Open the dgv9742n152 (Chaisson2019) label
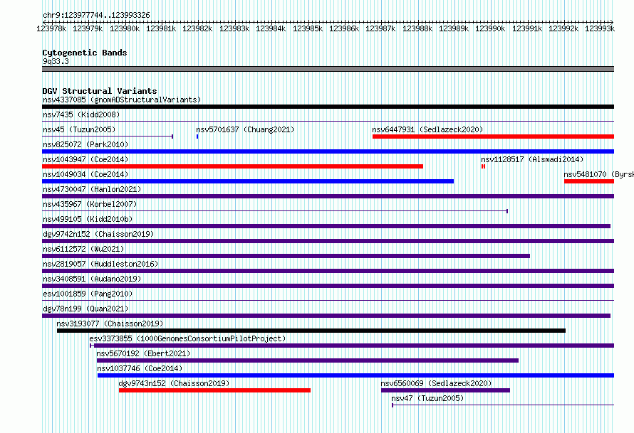Image resolution: width=634 pixels, height=433 pixels. coord(98,234)
